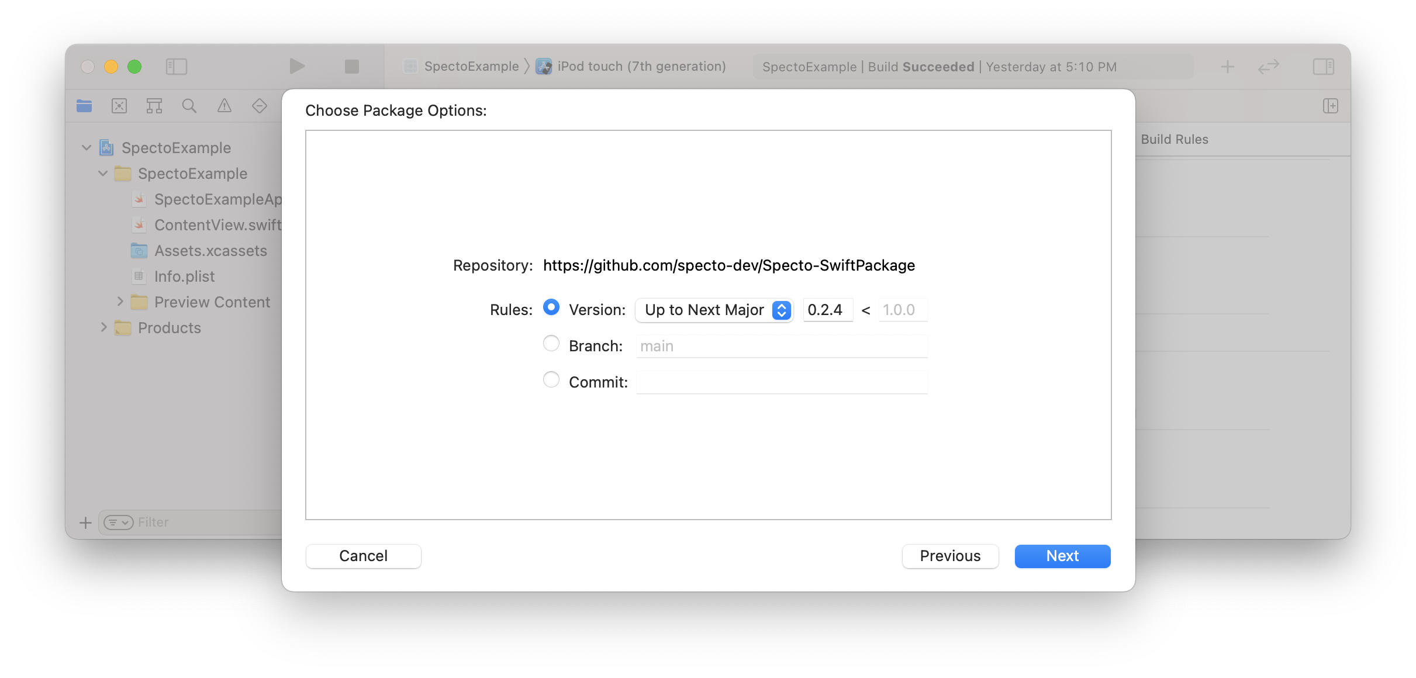This screenshot has width=1416, height=678.
Task: Click the green zoom window button
Action: (134, 67)
